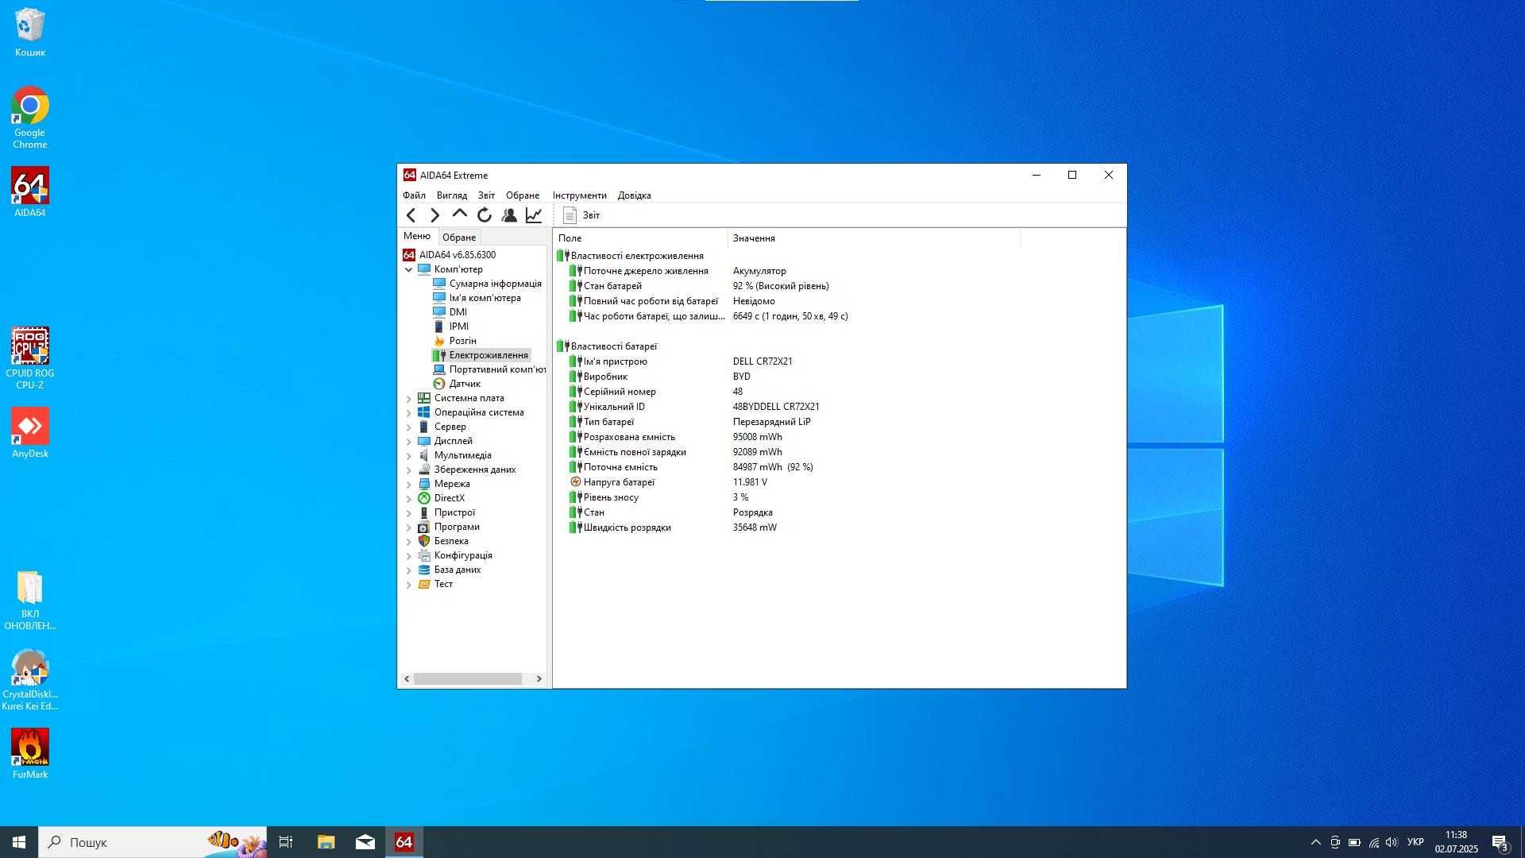Expand the Операційна система node
Screen dimensions: 1525x858
pyautogui.click(x=409, y=412)
